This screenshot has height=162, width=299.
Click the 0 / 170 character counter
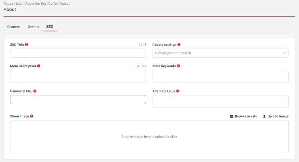141,66
